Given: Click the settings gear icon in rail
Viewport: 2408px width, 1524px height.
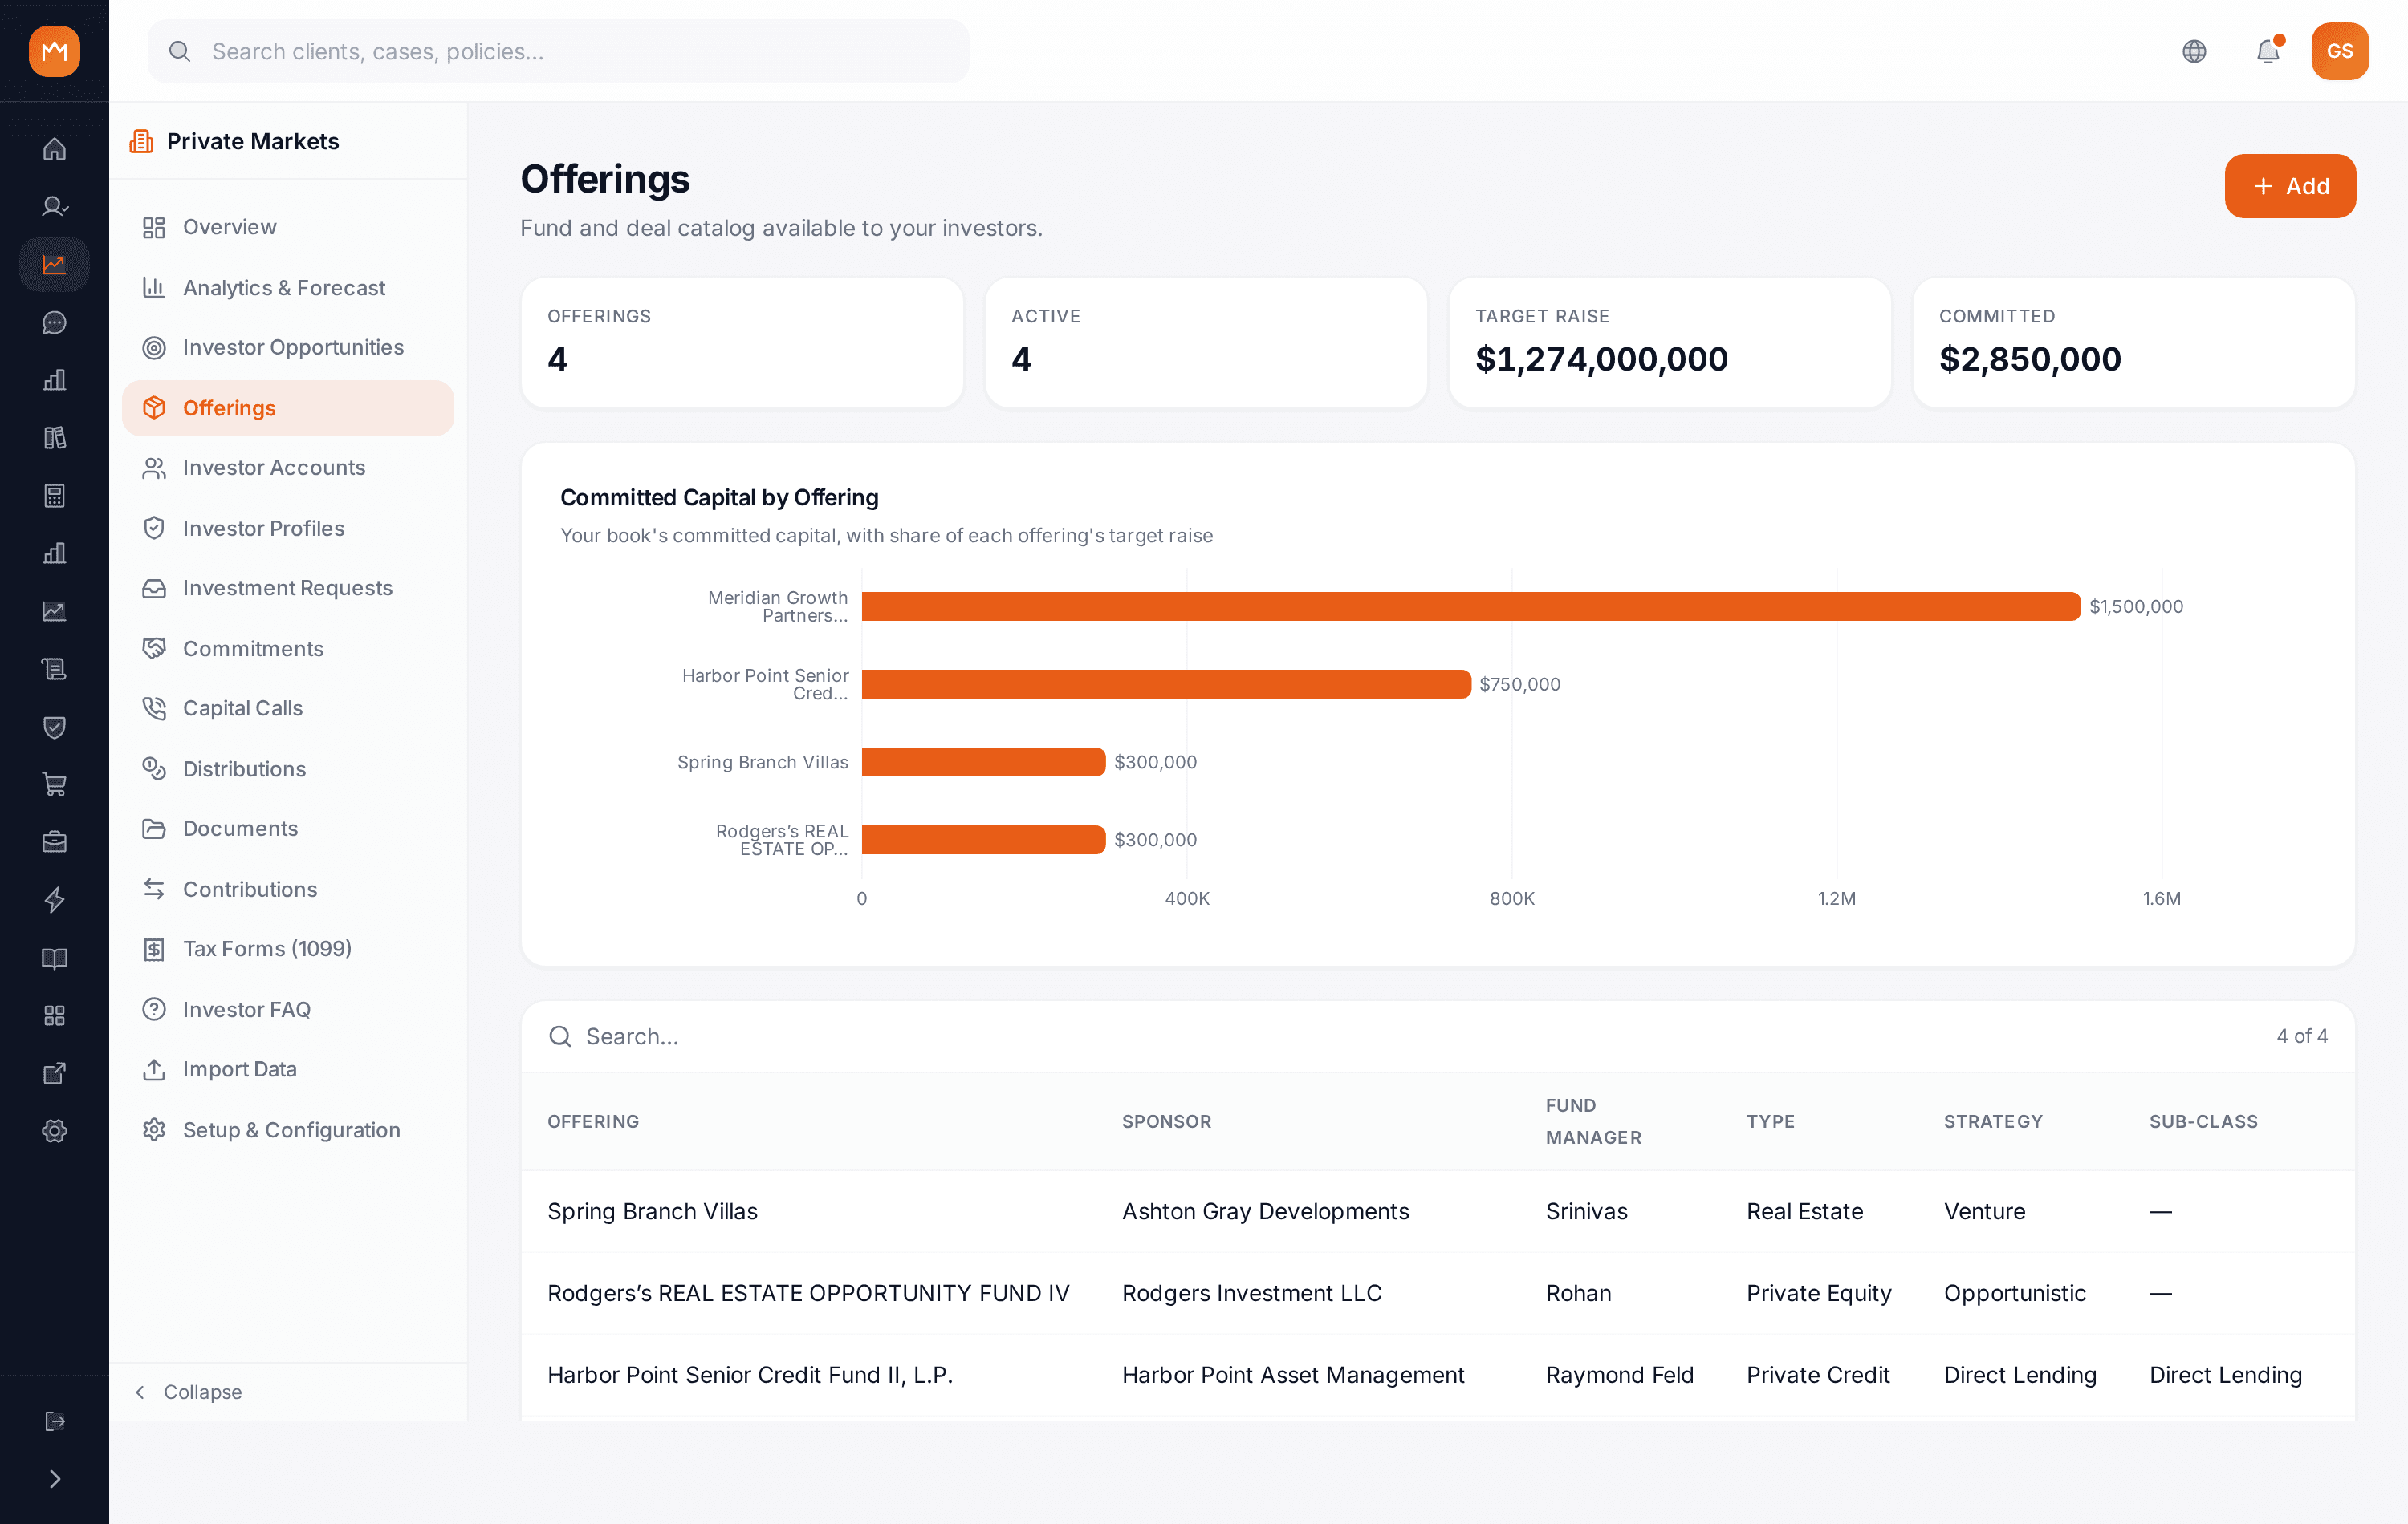Looking at the screenshot, I should pos(54,1130).
